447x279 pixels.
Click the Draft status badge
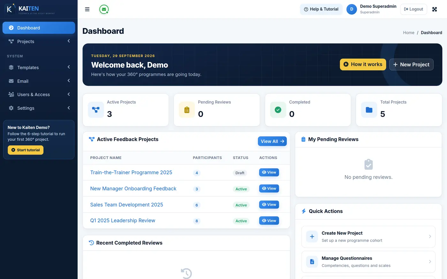coord(240,173)
